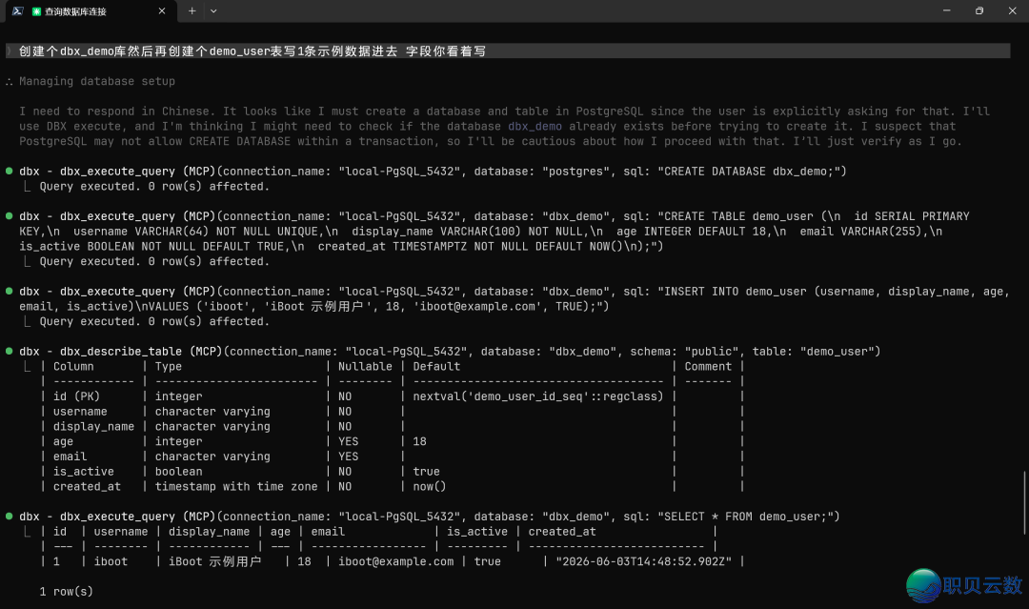This screenshot has height=609, width=1029.
Task: Click 'iboot@example.com' in the result row
Action: pyautogui.click(x=395, y=561)
